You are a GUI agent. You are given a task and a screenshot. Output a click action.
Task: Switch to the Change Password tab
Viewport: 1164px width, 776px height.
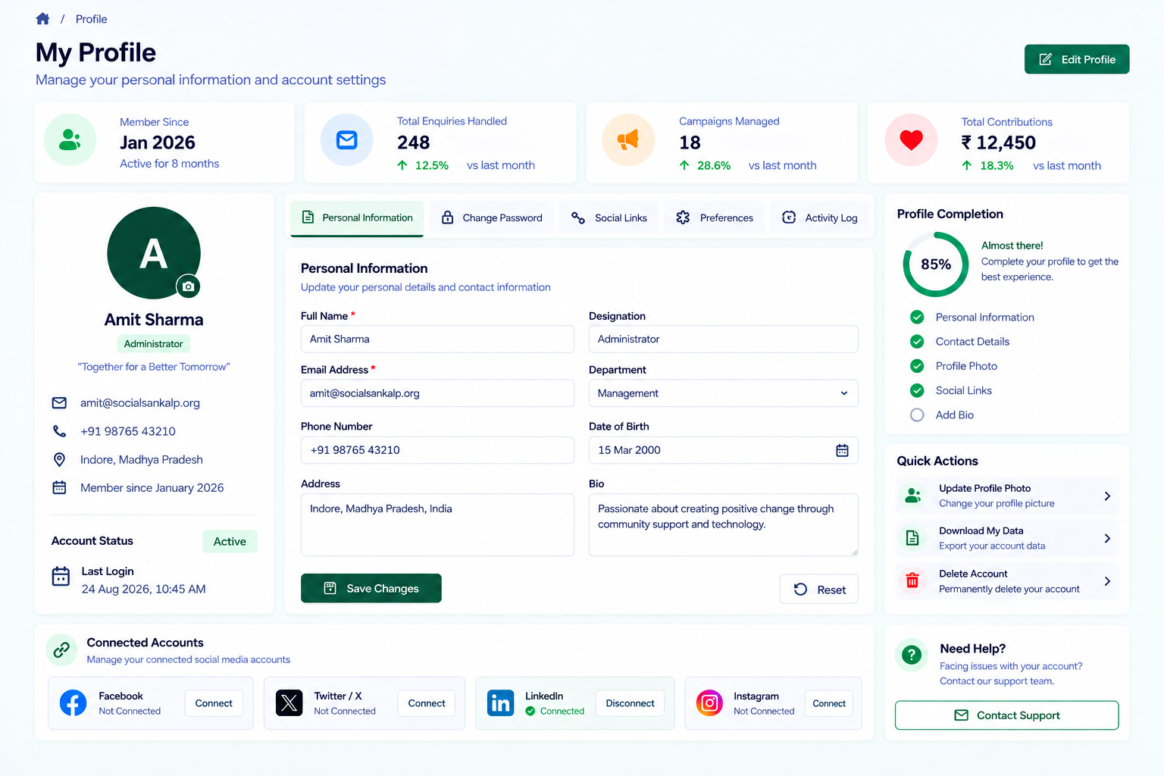(492, 218)
